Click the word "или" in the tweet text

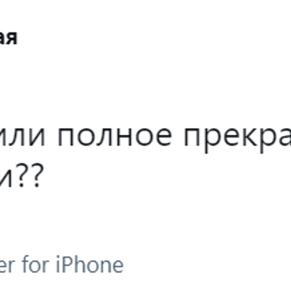(22, 137)
